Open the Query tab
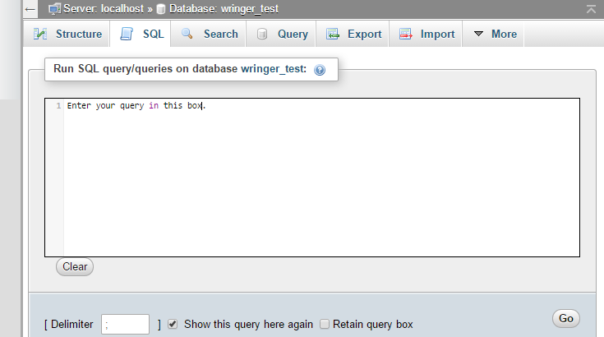Viewport: 604px width, 337px height. (x=281, y=34)
